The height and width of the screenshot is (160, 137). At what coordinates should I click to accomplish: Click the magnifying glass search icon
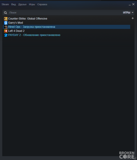pos(5,13)
